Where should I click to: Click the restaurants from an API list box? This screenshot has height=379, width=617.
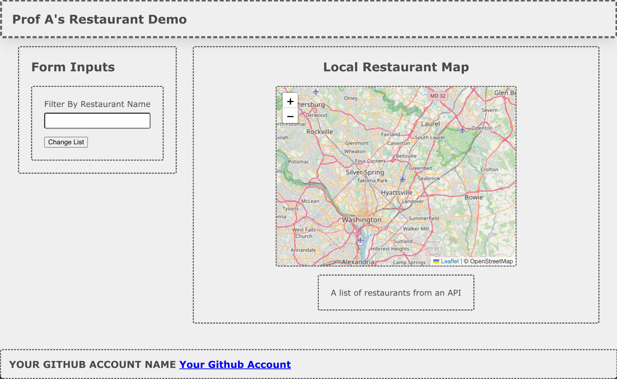coord(396,293)
